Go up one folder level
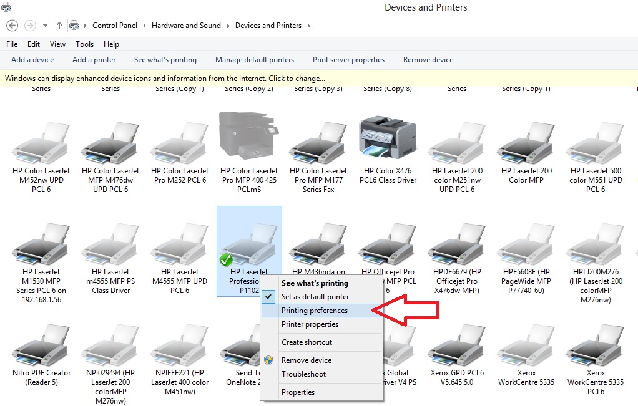The width and height of the screenshot is (638, 406). click(59, 26)
